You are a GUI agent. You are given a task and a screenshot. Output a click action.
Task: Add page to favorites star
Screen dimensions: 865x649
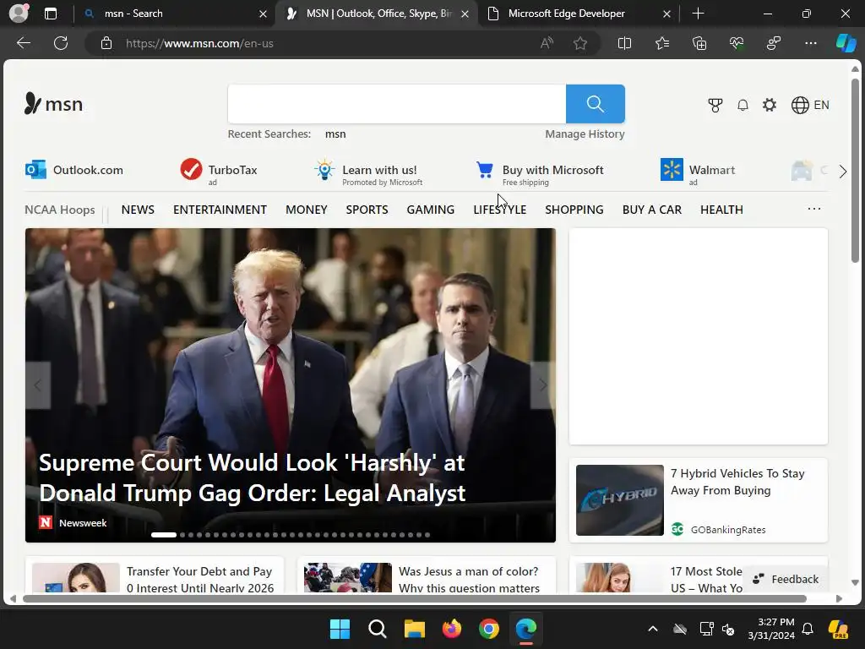[x=579, y=43]
